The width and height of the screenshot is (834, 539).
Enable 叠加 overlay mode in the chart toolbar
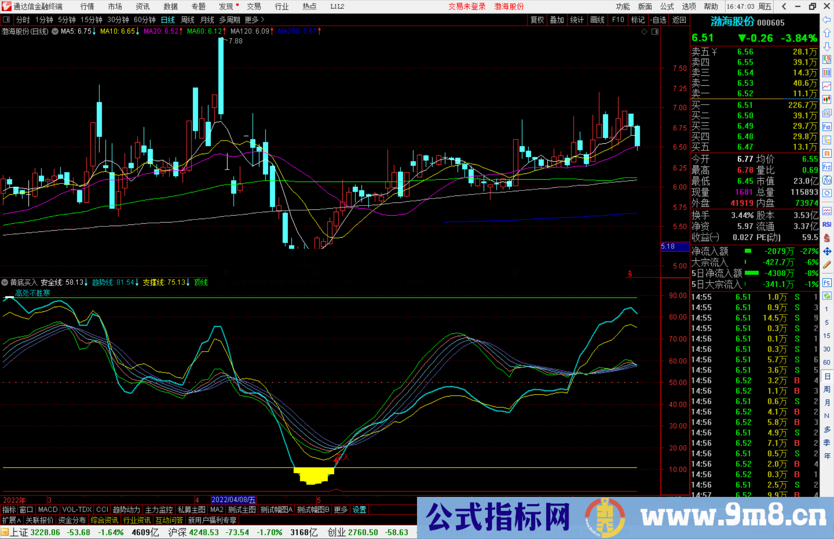557,20
